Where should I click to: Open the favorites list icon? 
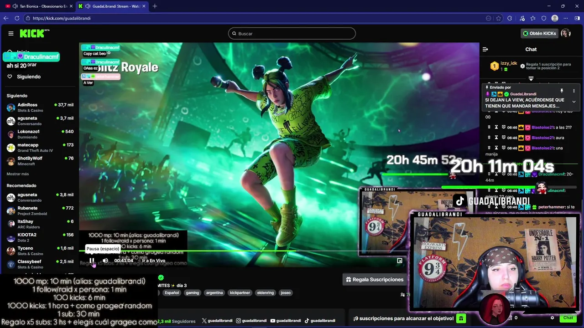[533, 18]
